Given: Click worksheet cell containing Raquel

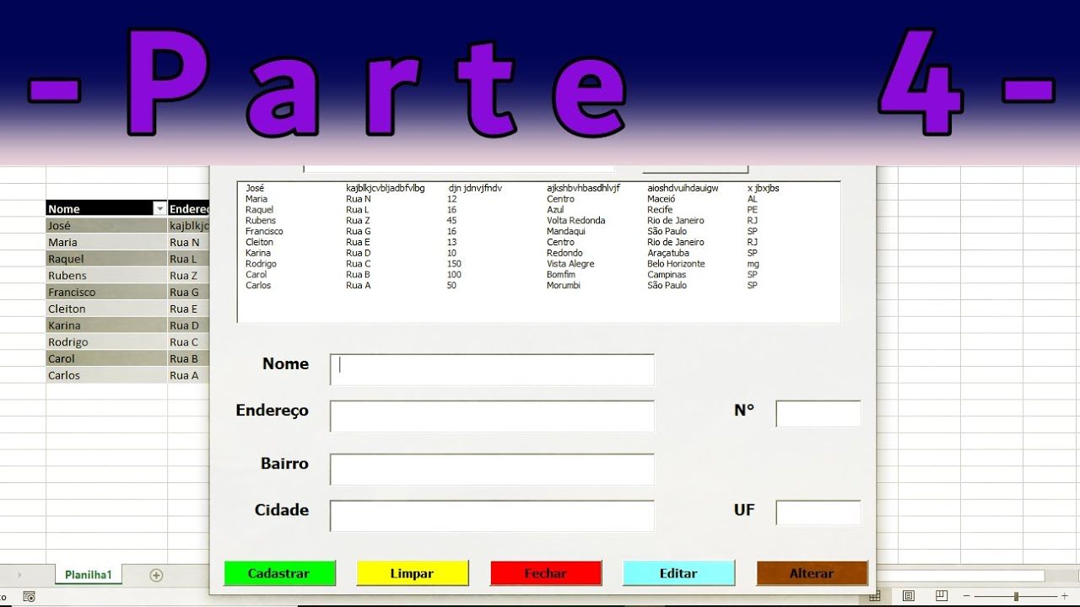Looking at the screenshot, I should 106,259.
